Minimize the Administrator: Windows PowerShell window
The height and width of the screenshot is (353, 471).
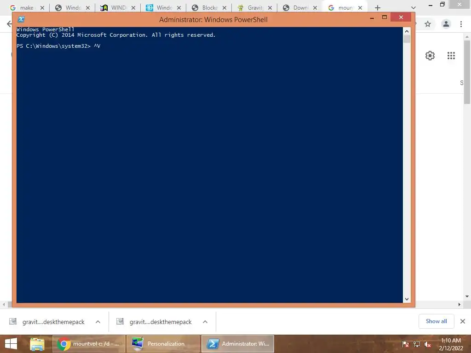[x=372, y=18]
